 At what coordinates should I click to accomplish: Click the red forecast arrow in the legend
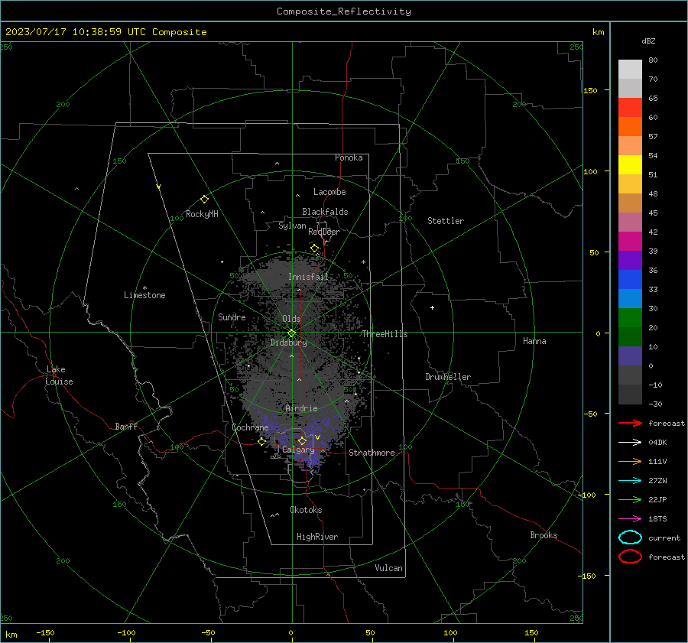coord(630,423)
